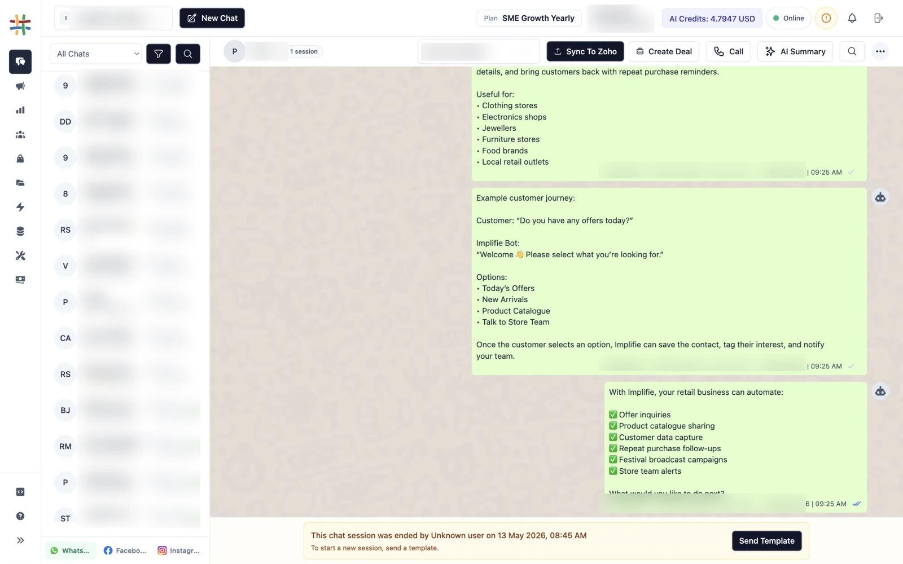Open the chat with CA avatar
This screenshot has height=564, width=903.
pos(125,338)
